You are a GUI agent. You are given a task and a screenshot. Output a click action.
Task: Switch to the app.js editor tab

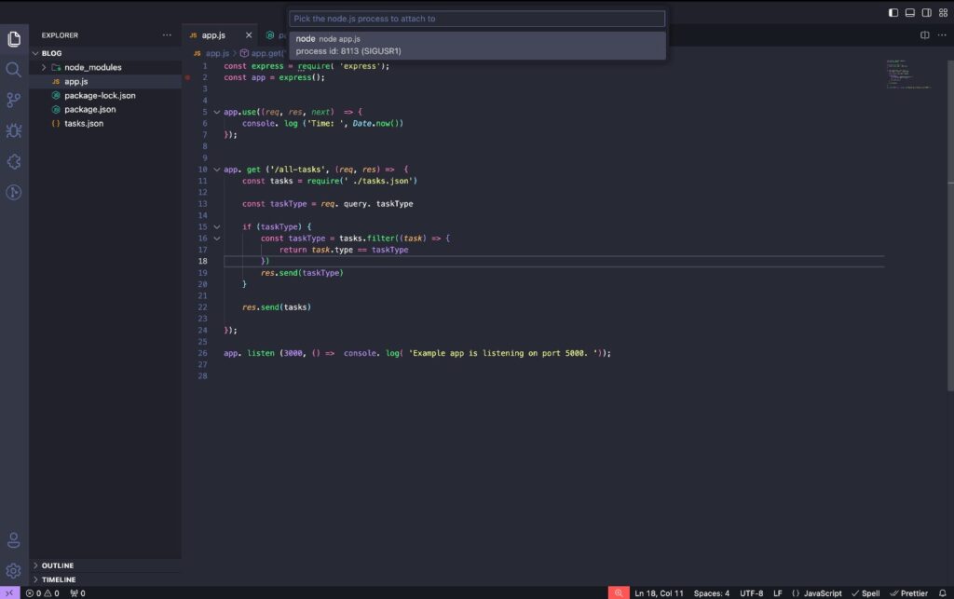(213, 35)
